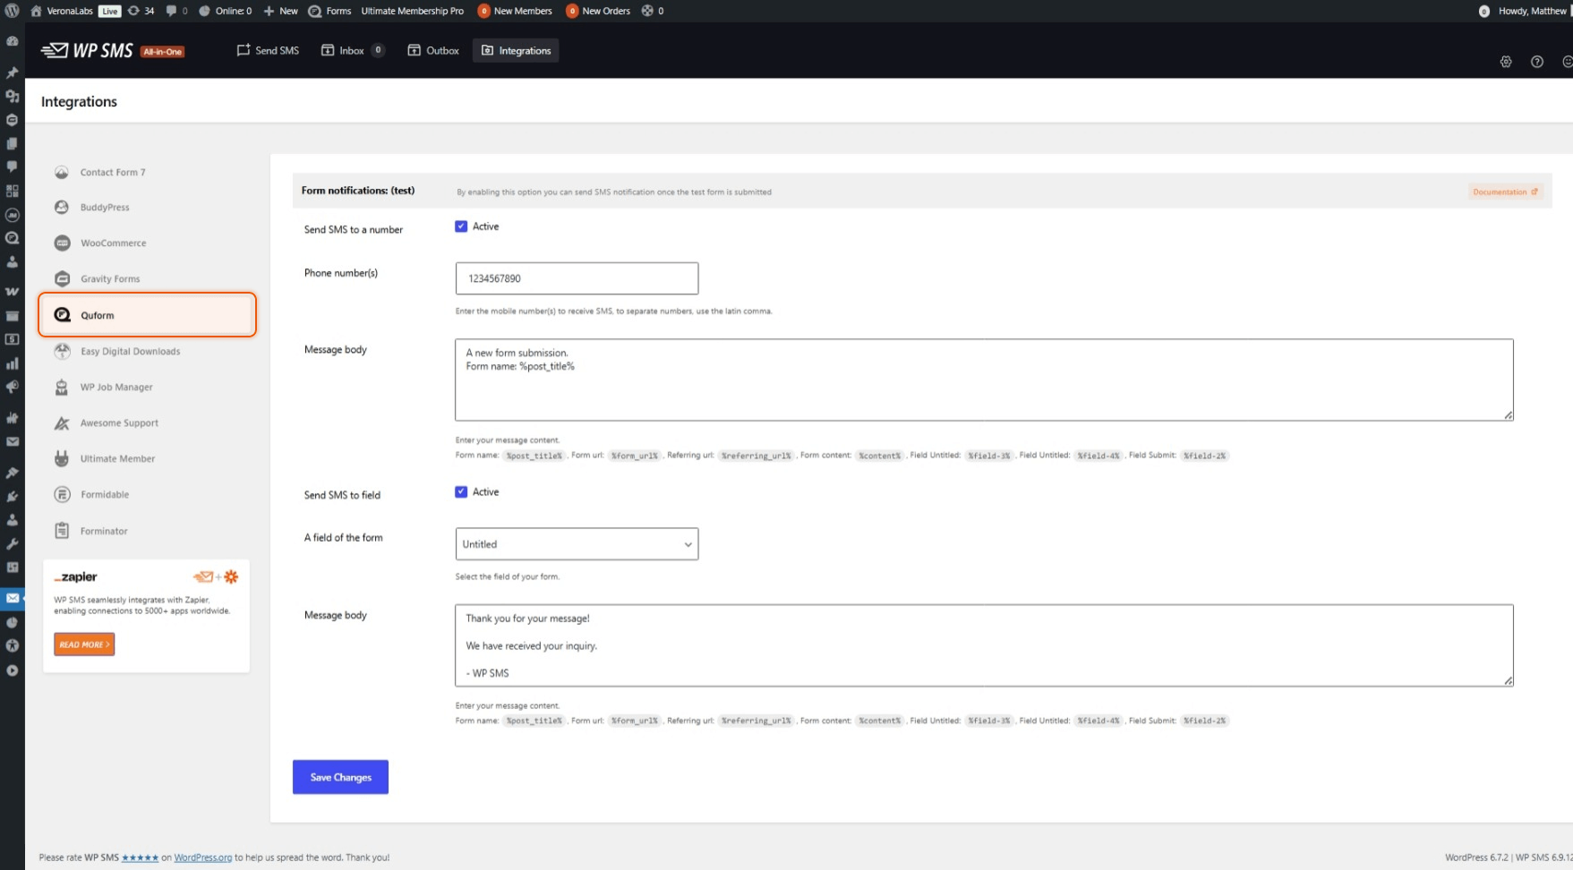This screenshot has height=870, width=1573.
Task: Open Dashboard from the admin sidebar
Action: point(13,41)
